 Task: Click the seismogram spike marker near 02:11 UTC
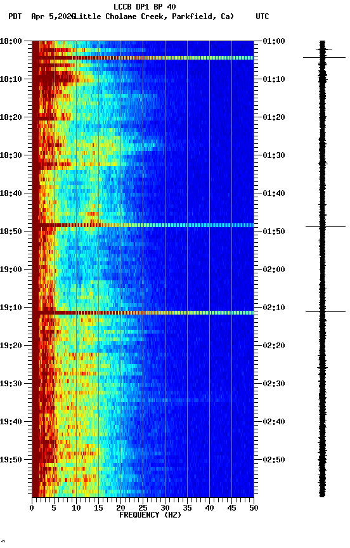tap(325, 311)
